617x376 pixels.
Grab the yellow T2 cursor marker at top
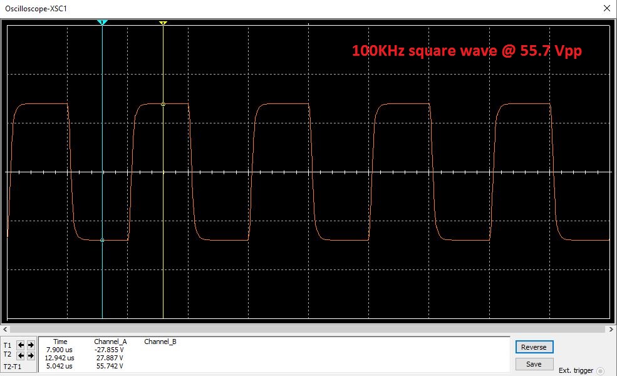(x=163, y=23)
